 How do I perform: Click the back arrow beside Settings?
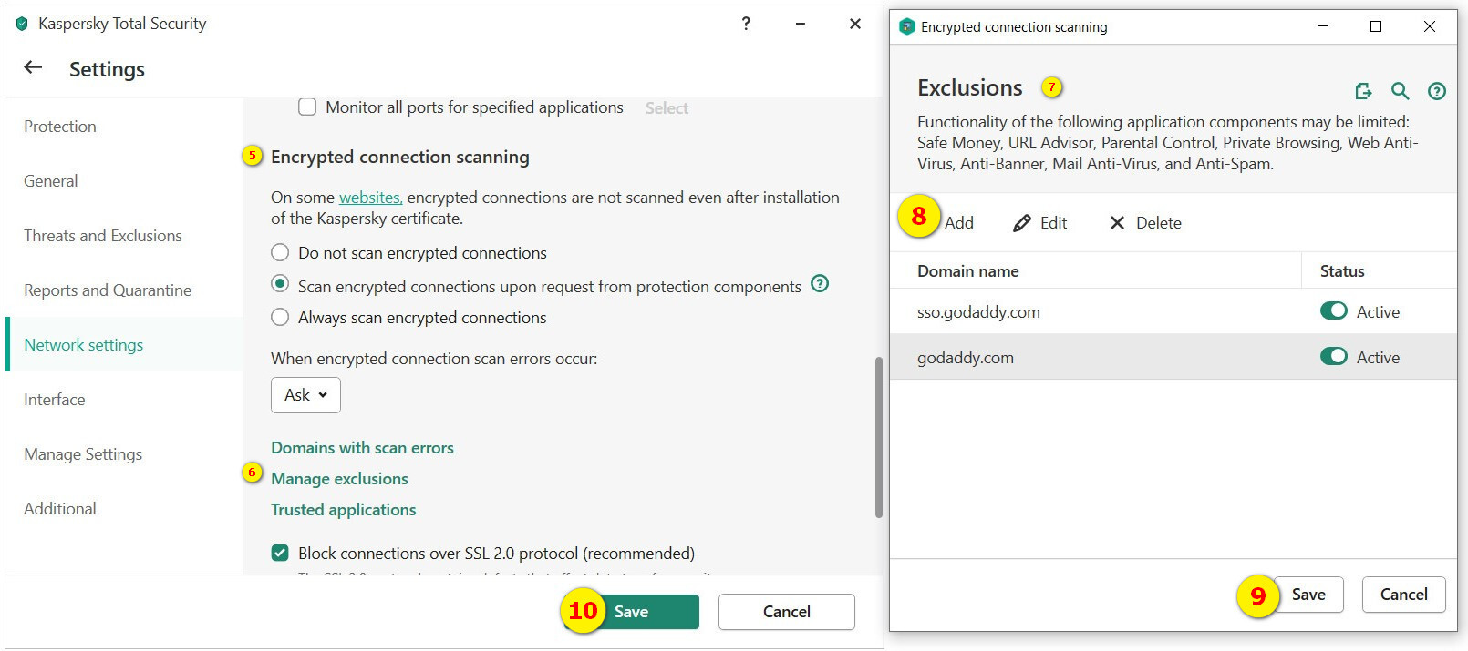click(x=33, y=67)
